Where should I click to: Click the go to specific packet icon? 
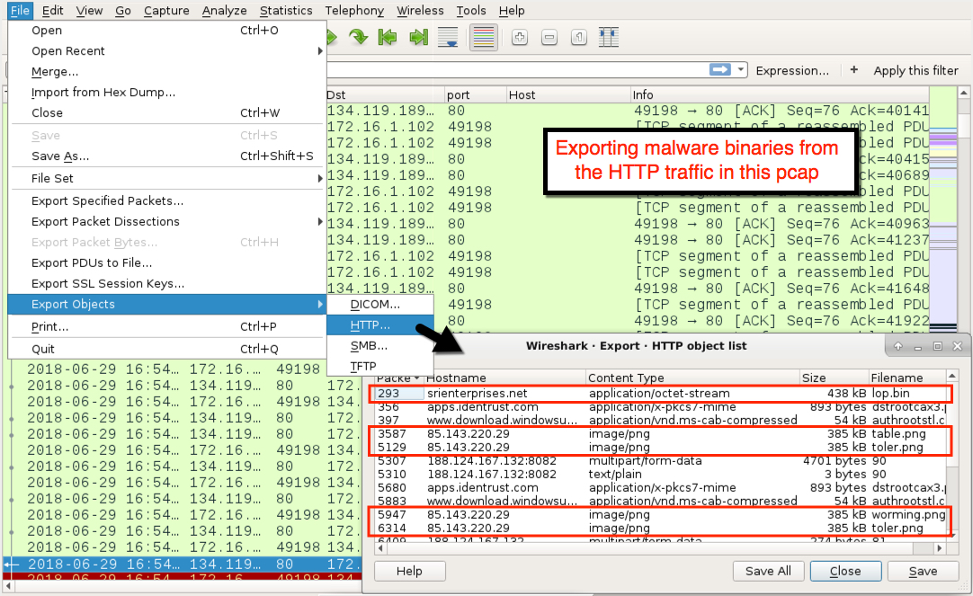click(358, 37)
